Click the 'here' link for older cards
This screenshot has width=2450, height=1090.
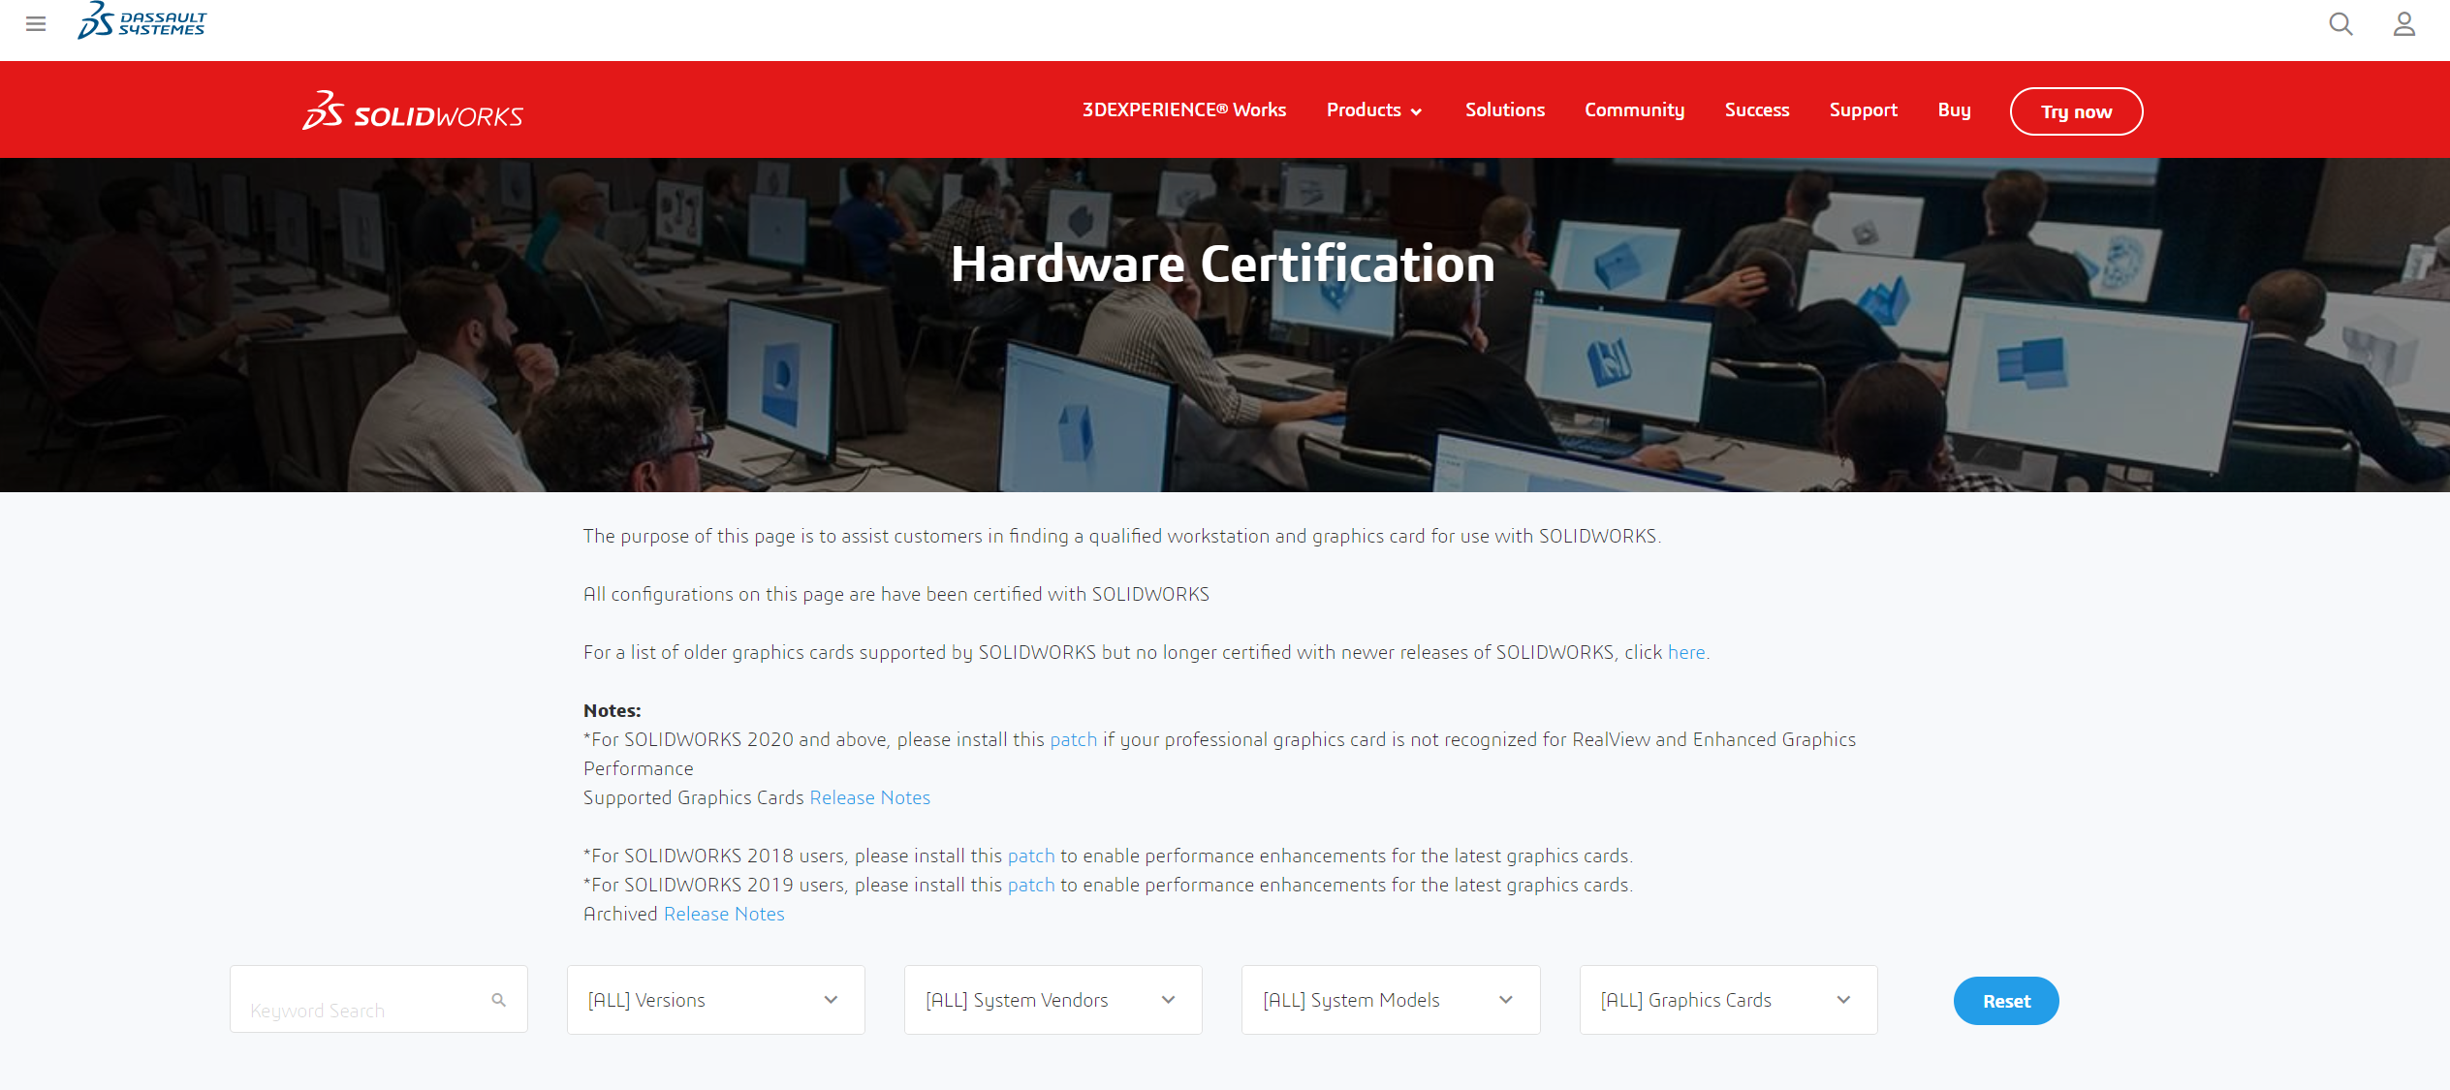point(1685,653)
